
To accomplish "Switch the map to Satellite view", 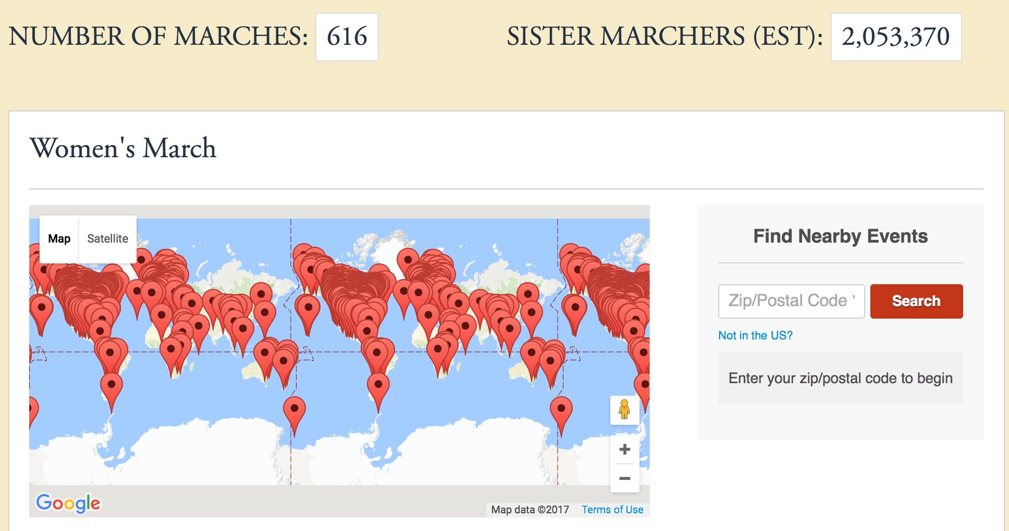I will coord(107,239).
